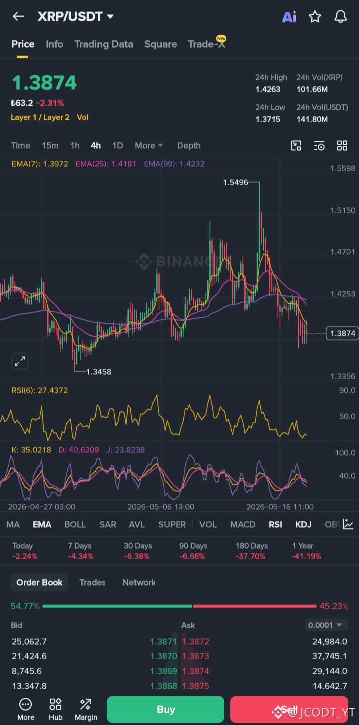Select the Network tab
This screenshot has height=725, width=359.
point(139,582)
